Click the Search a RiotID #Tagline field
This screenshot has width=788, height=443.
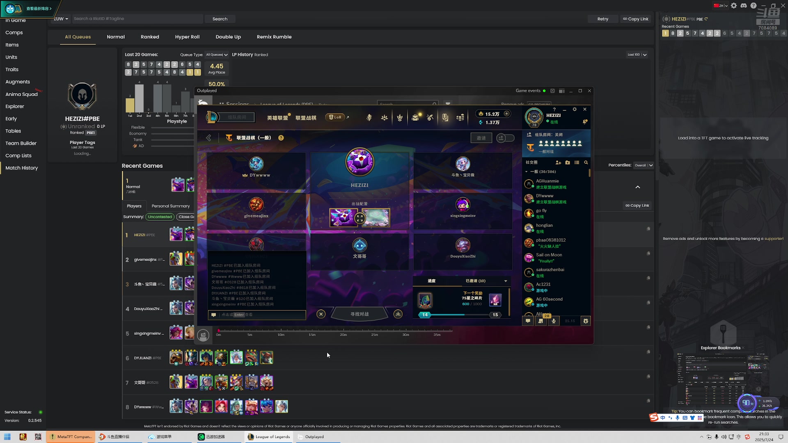pyautogui.click(x=137, y=19)
